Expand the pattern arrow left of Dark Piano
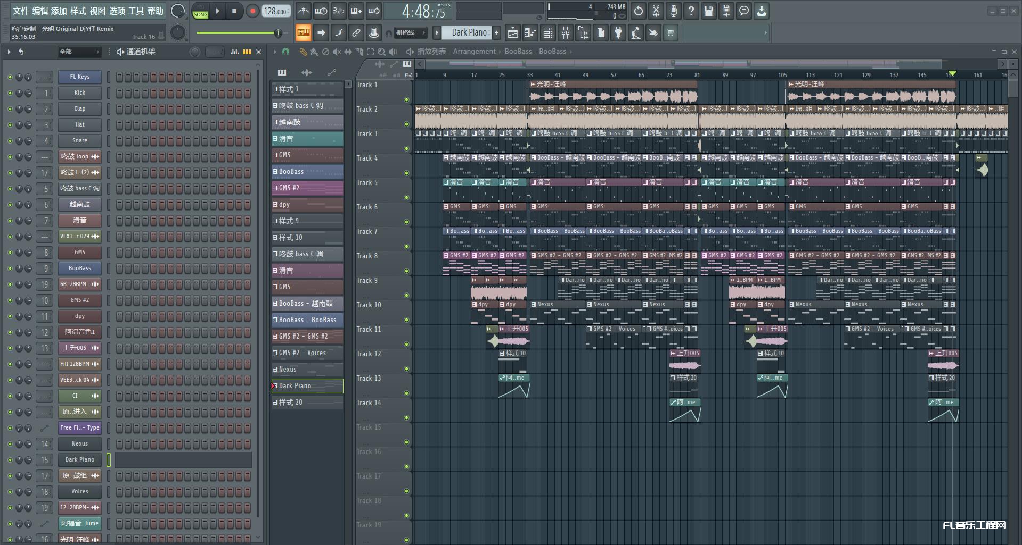Viewport: 1022px width, 545px height. click(437, 33)
